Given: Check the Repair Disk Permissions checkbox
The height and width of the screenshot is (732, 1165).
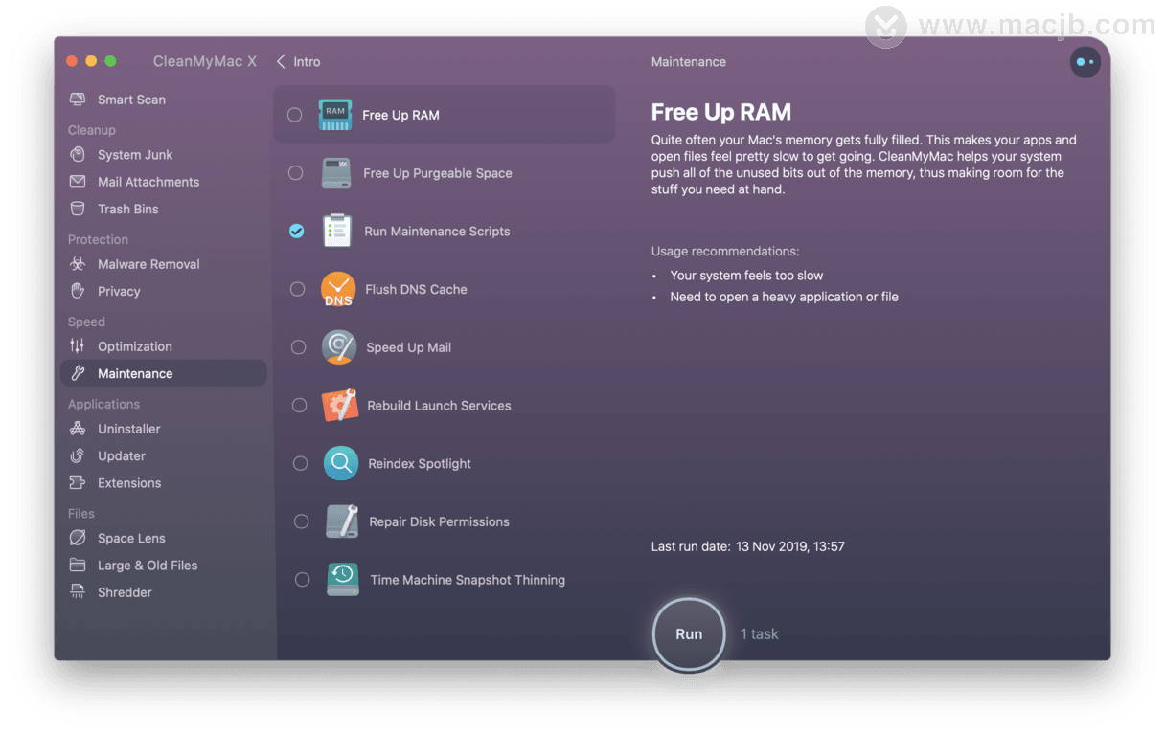Looking at the screenshot, I should tap(302, 521).
